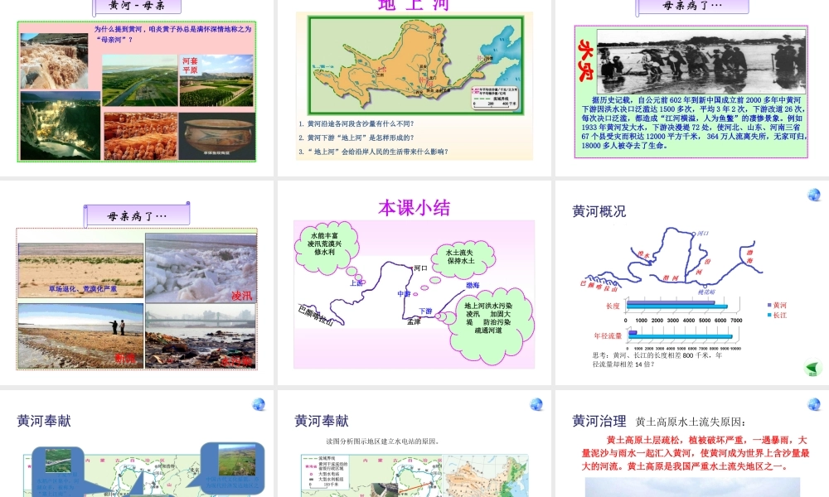Open the 黄河治理 slide
The width and height of the screenshot is (829, 497).
[692, 444]
